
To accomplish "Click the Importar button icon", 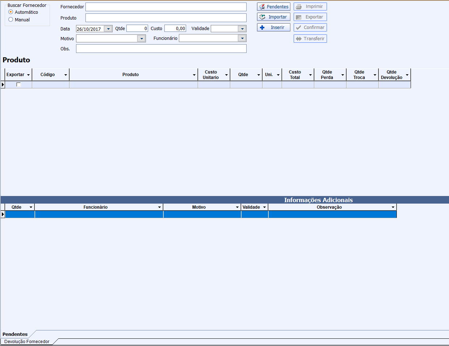I will (263, 17).
